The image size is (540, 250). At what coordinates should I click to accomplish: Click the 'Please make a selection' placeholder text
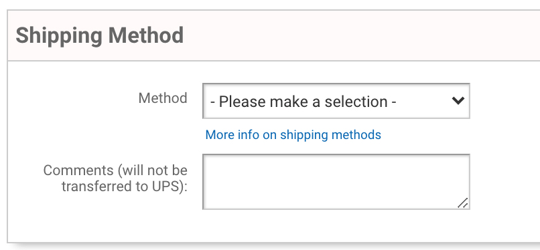pos(303,102)
